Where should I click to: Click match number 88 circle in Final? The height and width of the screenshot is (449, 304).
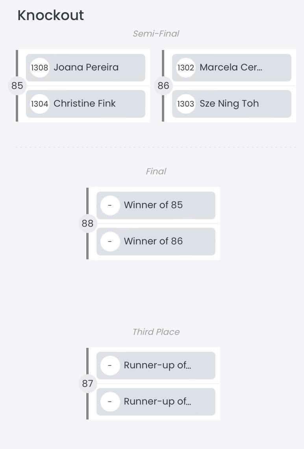tap(87, 224)
